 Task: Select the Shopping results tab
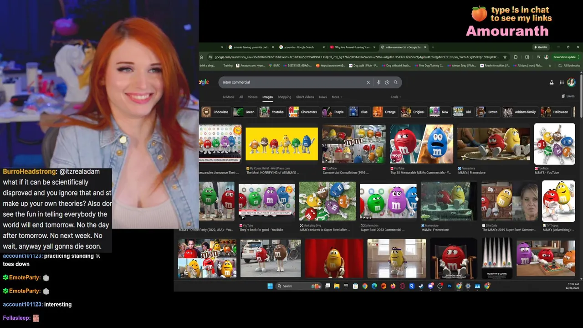pos(284,97)
